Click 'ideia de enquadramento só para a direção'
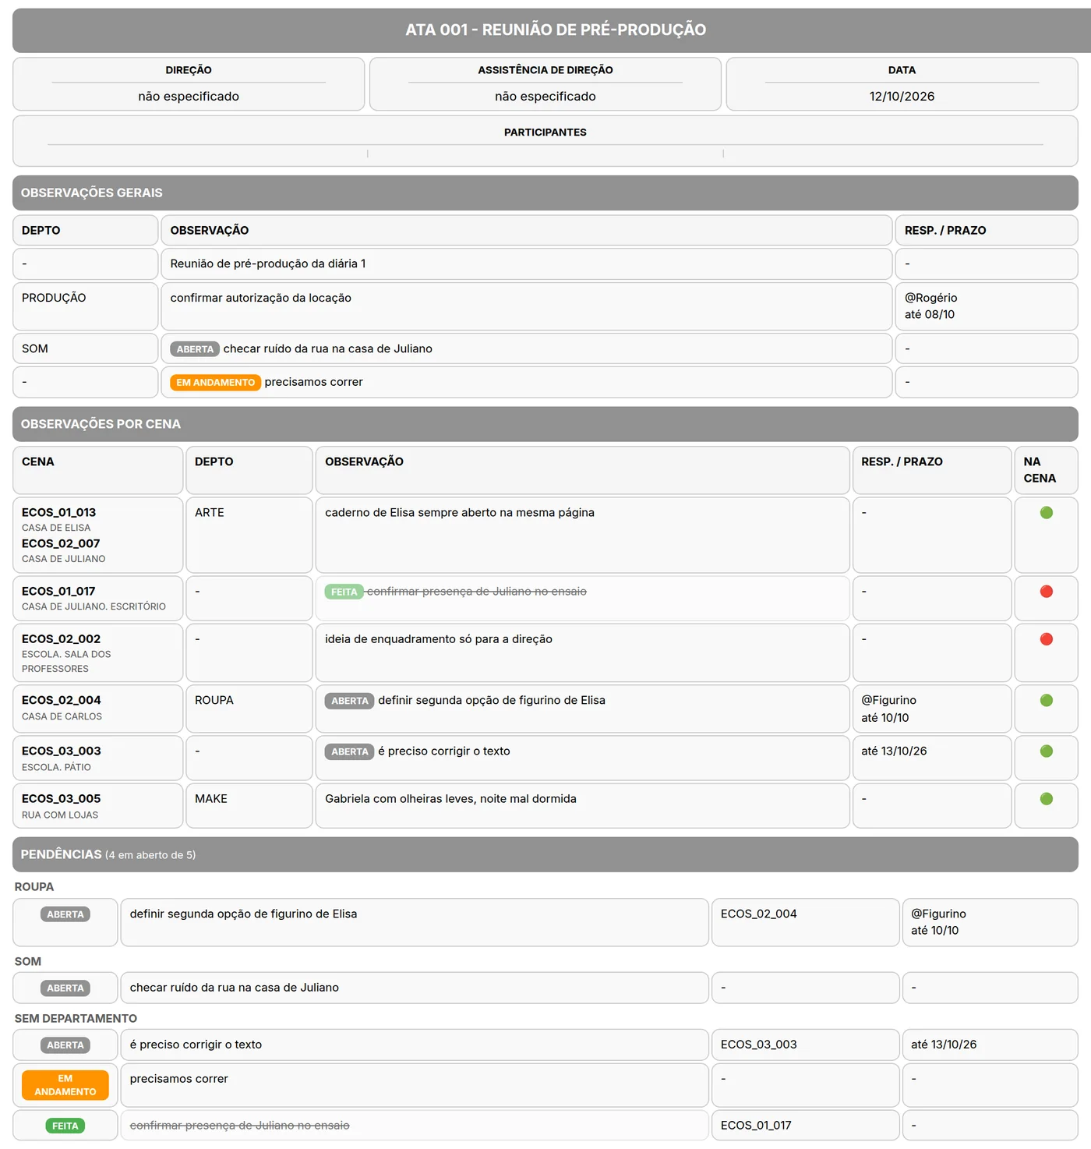This screenshot has width=1091, height=1149. click(x=439, y=639)
